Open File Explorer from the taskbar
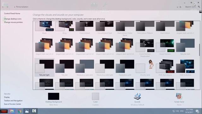Viewport: 202px width, 114px height. coord(12,111)
